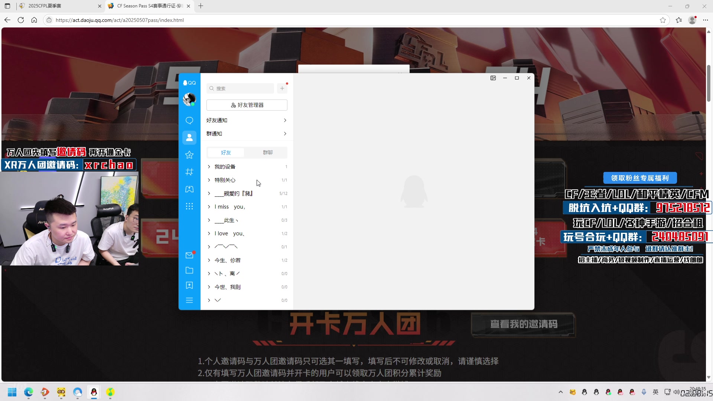Refresh the browser page
Image resolution: width=713 pixels, height=401 pixels.
[x=21, y=20]
